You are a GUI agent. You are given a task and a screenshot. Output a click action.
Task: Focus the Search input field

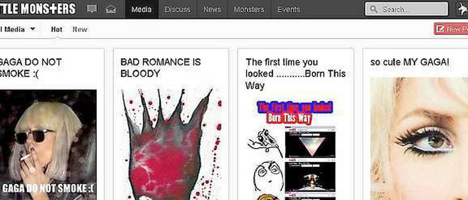pos(407,9)
